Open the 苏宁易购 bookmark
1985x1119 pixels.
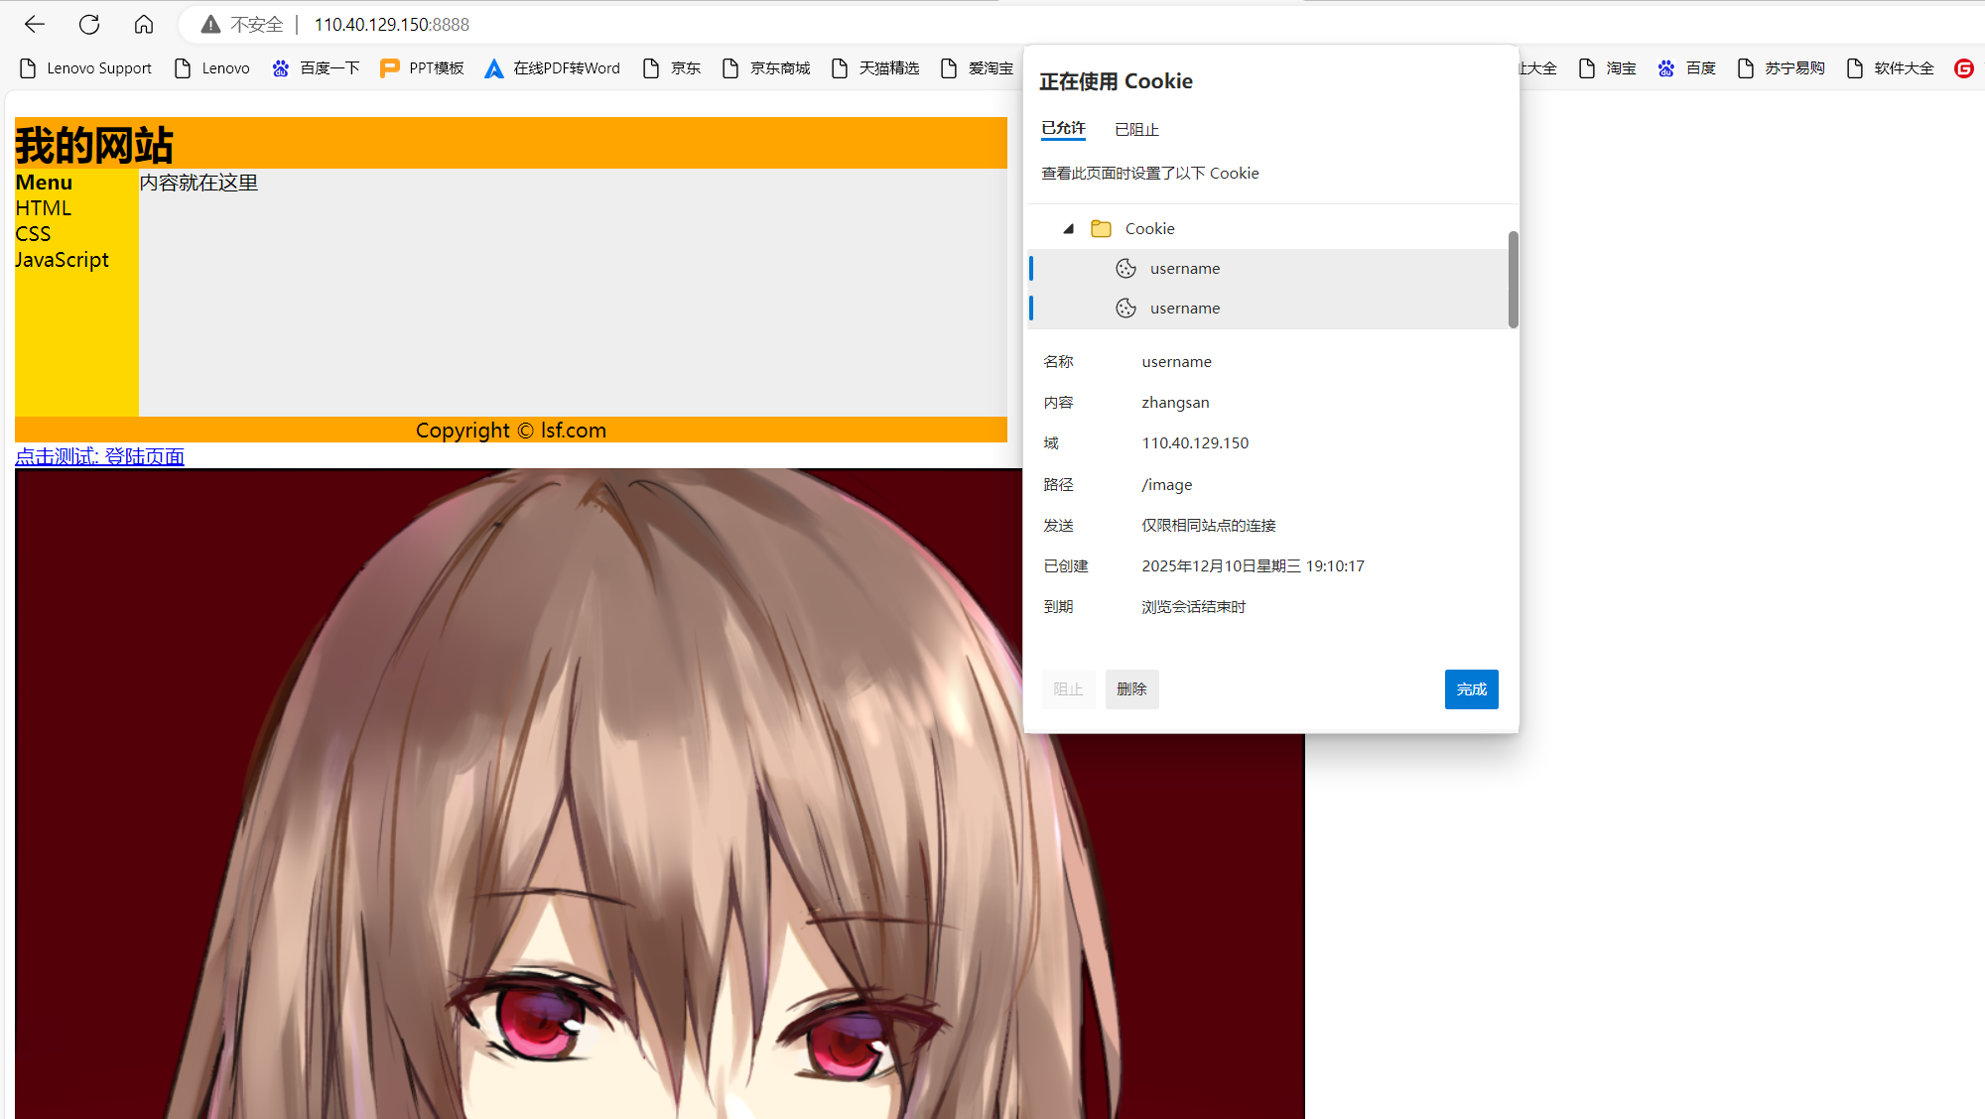pyautogui.click(x=1782, y=67)
